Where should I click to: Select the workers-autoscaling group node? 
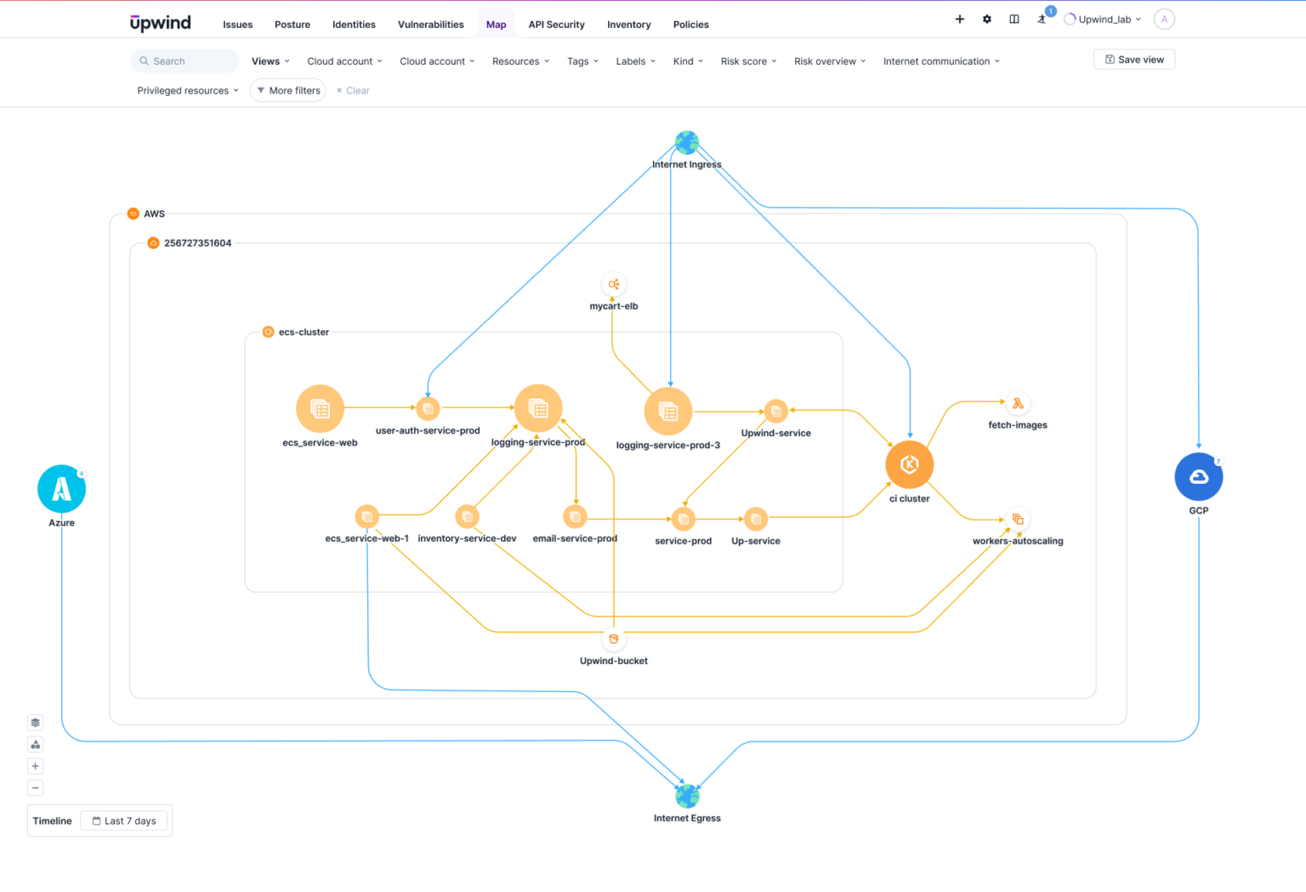[x=1018, y=519]
